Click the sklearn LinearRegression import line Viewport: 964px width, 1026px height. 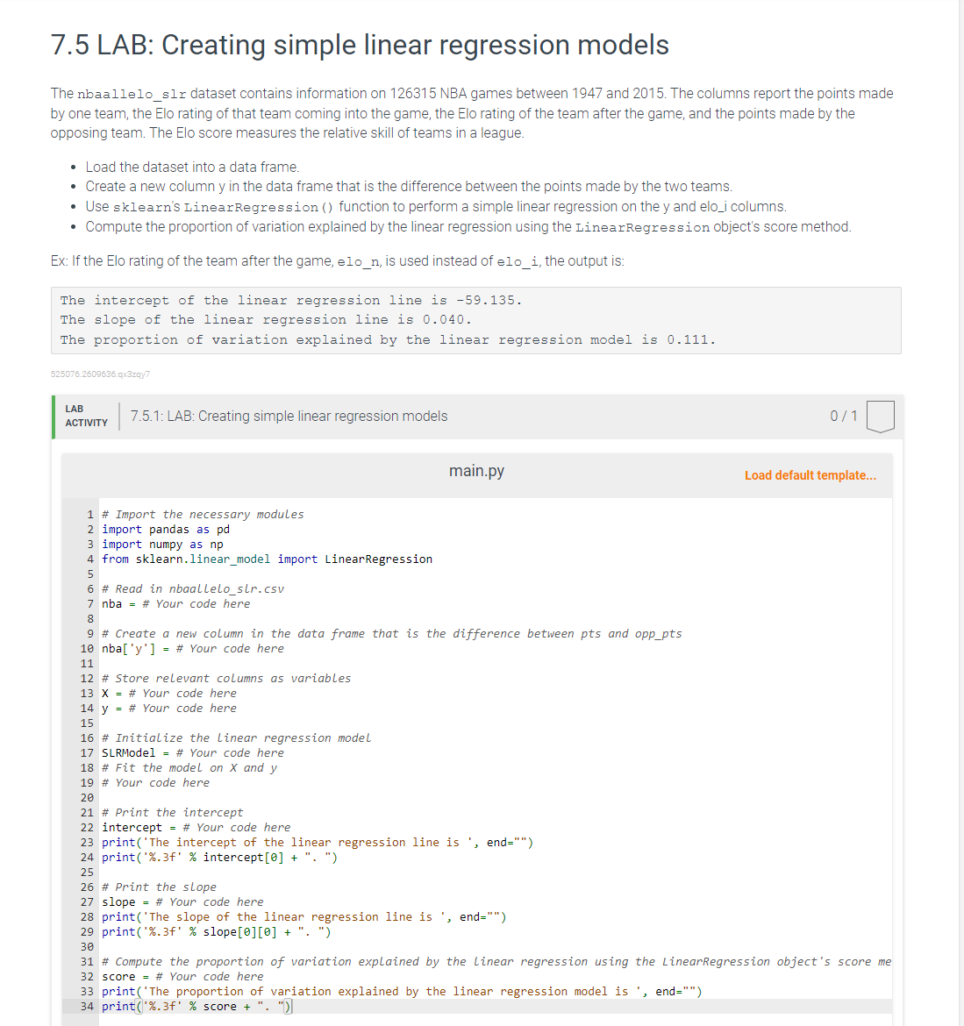click(x=267, y=559)
